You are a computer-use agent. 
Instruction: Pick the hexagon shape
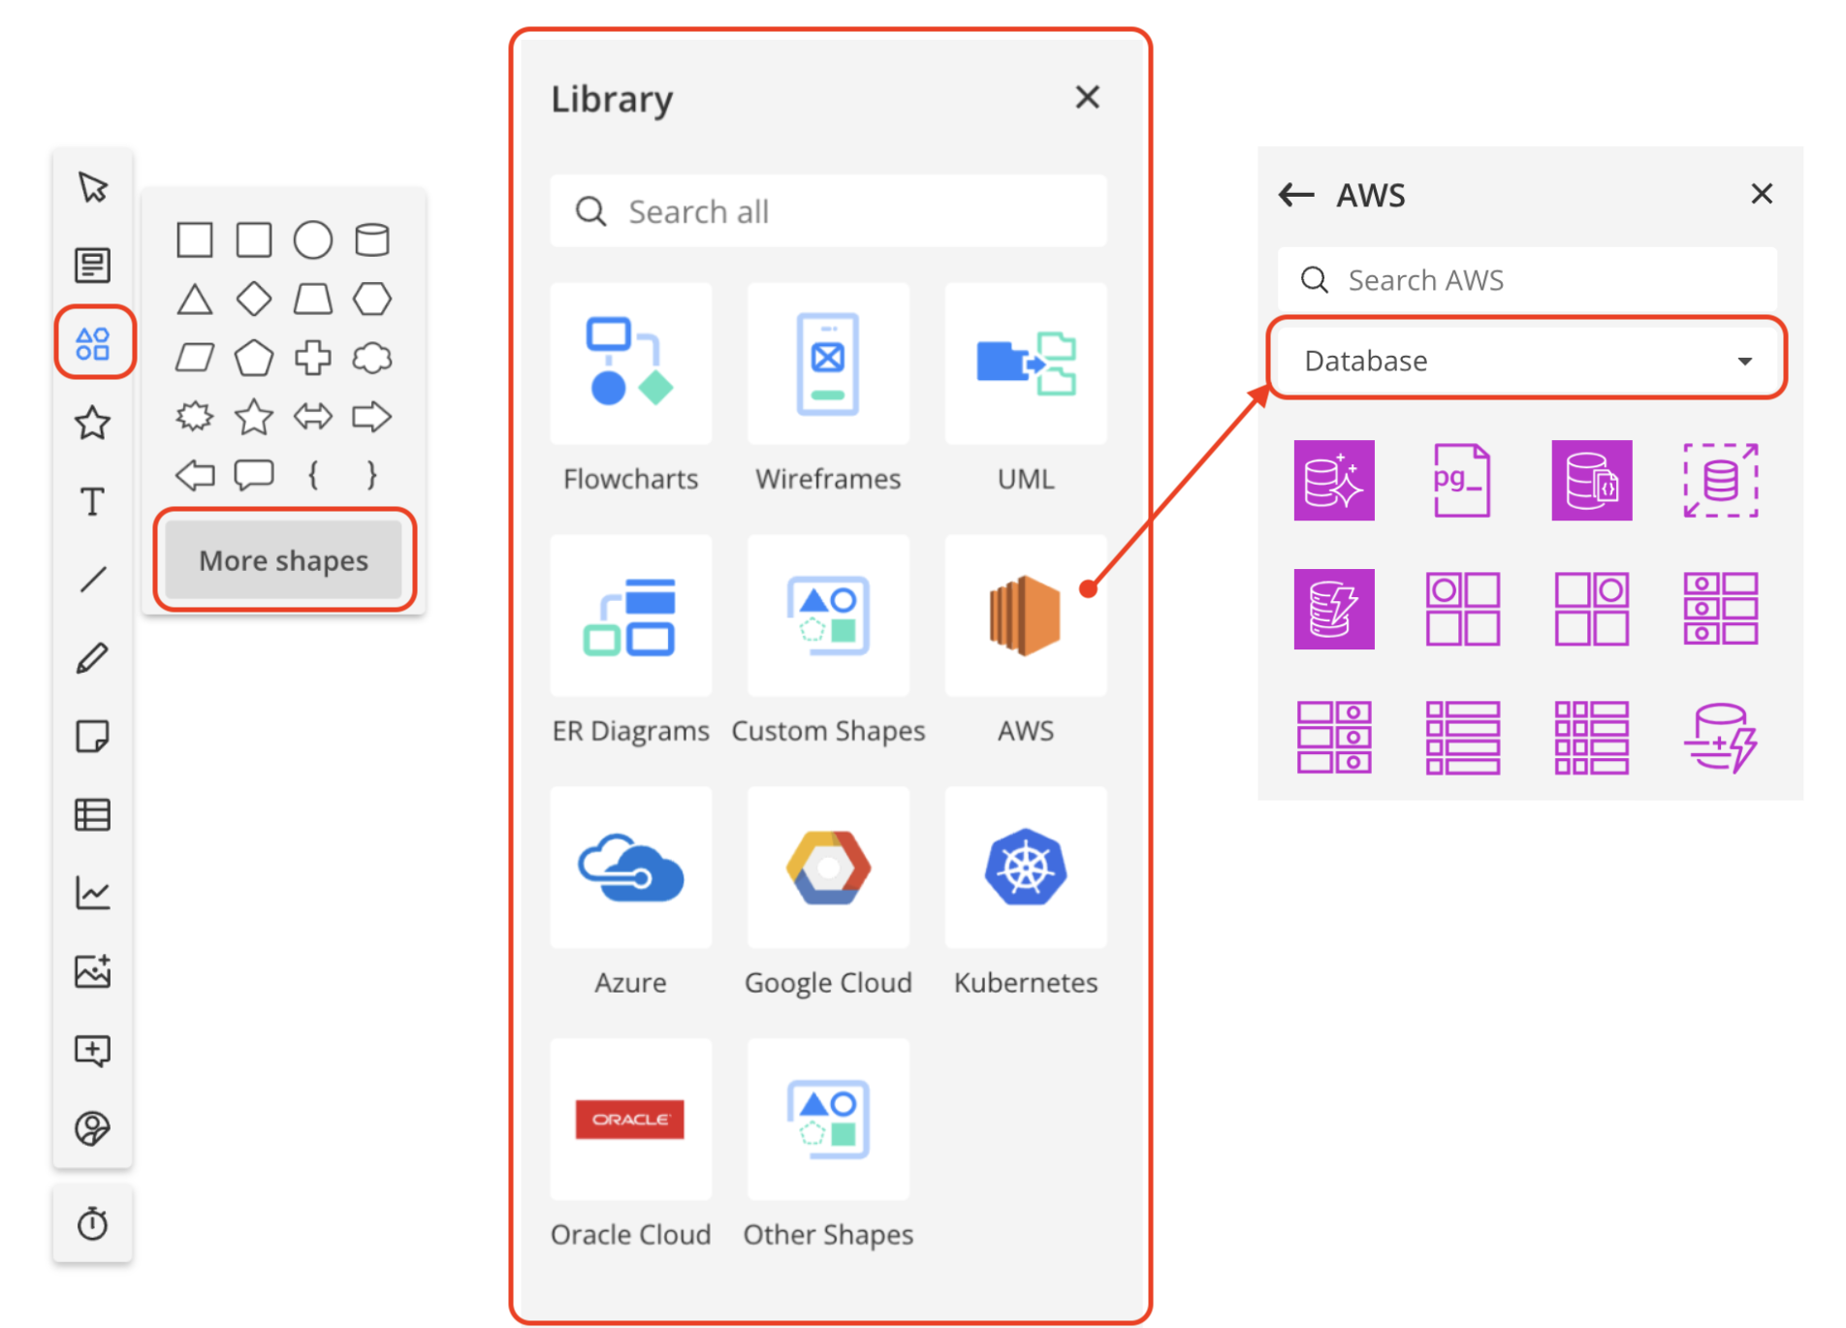pos(372,299)
